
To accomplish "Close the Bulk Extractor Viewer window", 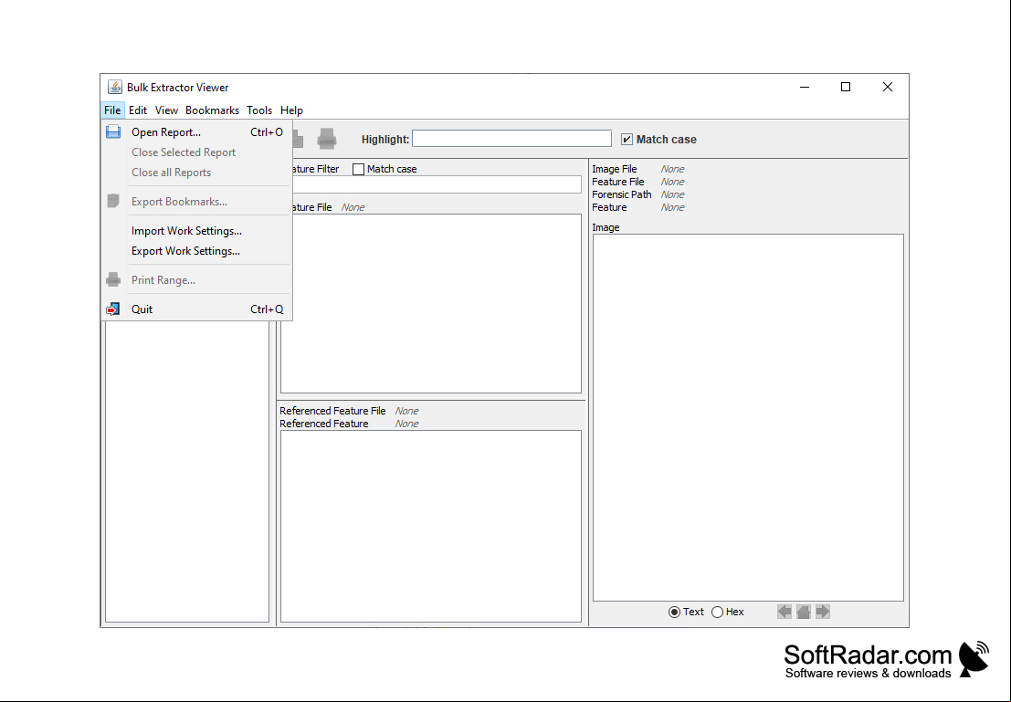I will pyautogui.click(x=887, y=87).
